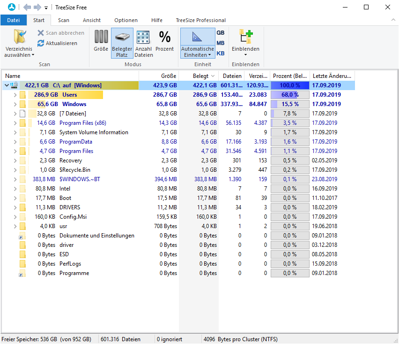Select the Program Files (x86) row
Viewport: 399px width, 344px height.
point(82,123)
